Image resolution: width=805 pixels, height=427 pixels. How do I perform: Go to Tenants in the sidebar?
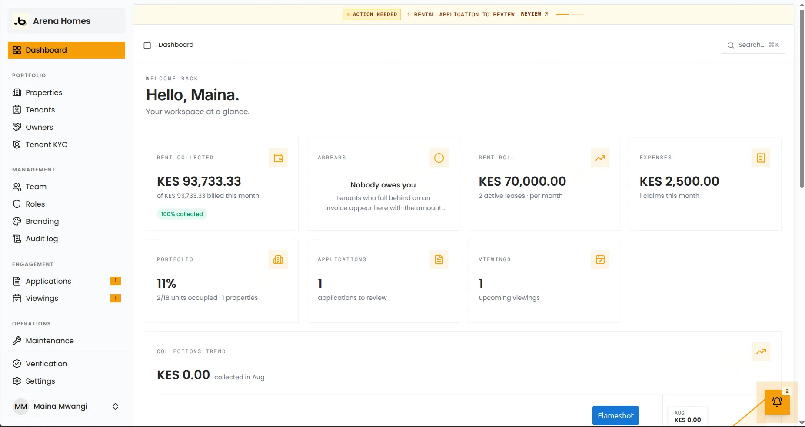(x=67, y=110)
